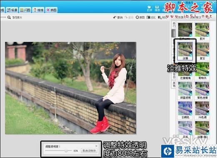Apply the 淡雅(新) effect thumbnail
Screen dimensions: 217x158
pyautogui.click(x=202, y=130)
